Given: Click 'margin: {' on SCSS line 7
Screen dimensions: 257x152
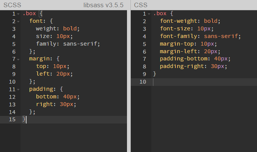Looking at the screenshot, I should coord(44,59).
